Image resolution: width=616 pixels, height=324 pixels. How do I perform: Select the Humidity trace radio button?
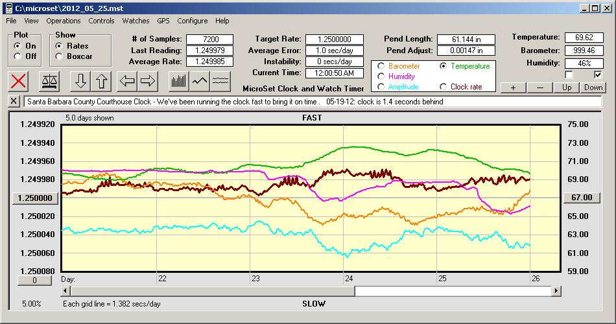click(x=381, y=76)
